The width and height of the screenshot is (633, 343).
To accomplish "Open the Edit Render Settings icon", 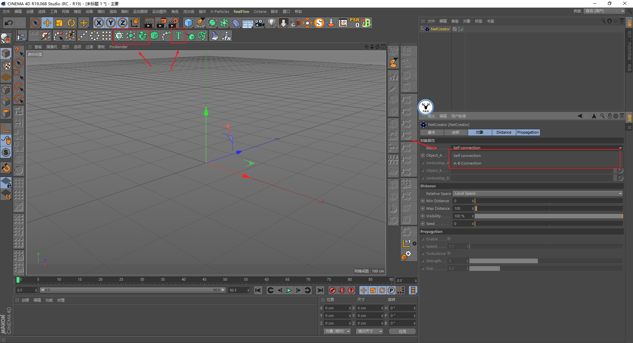I will (x=173, y=23).
